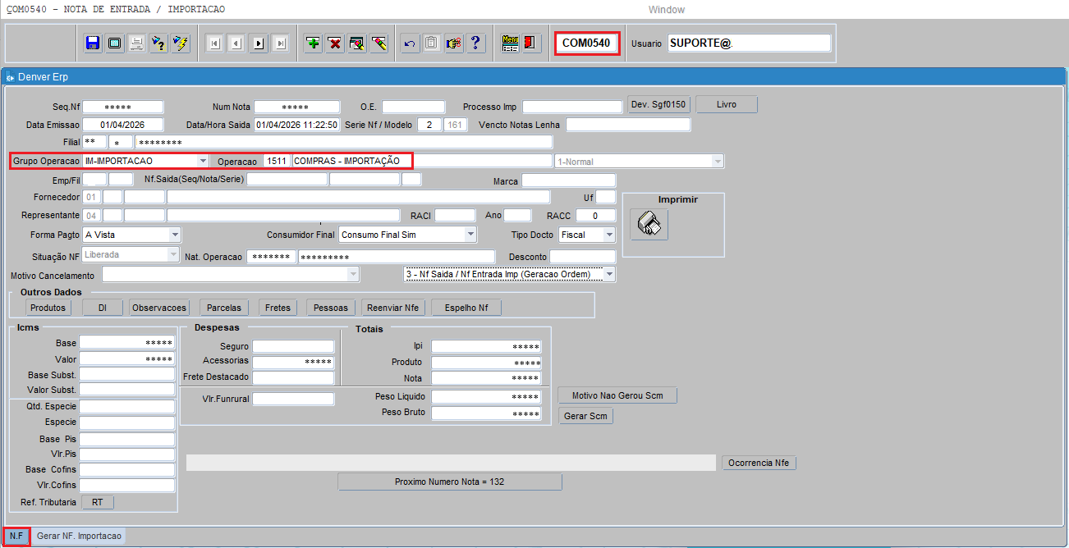This screenshot has height=548, width=1069.
Task: Switch to Gerar NF. Importacao tab
Action: point(79,537)
